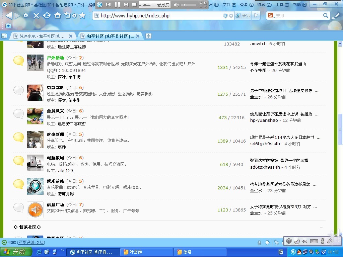This screenshot has width=343, height=257.
Task: Toggle compatibility mode button
Action: (x=244, y=15)
